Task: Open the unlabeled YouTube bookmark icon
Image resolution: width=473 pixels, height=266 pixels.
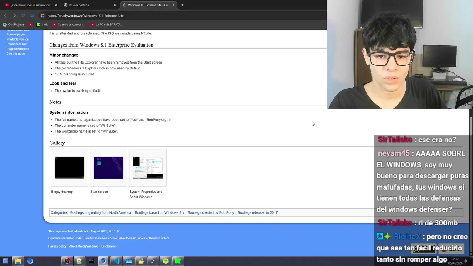Action: tap(31, 25)
